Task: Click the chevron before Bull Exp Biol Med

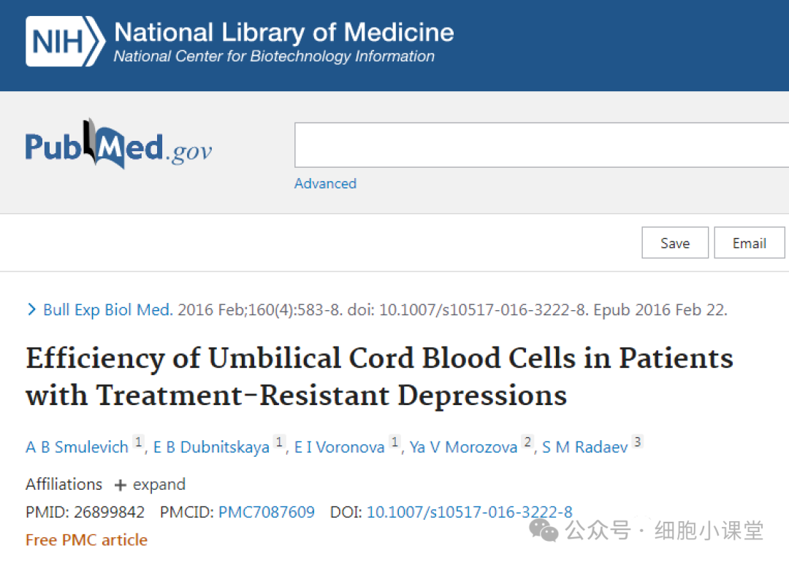Action: (31, 309)
